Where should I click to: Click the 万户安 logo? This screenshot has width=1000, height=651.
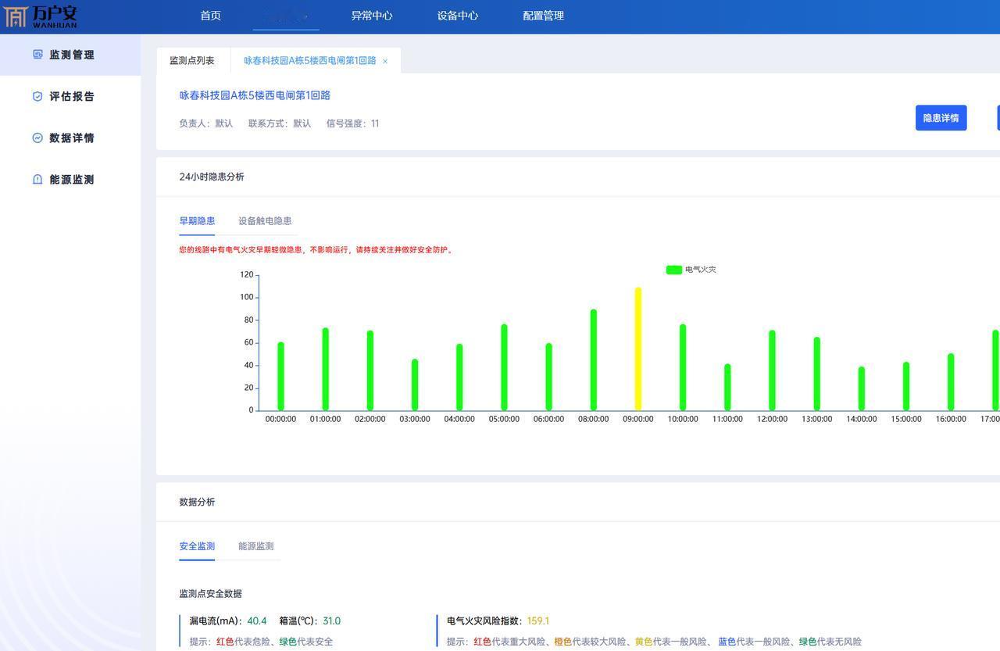[x=40, y=16]
